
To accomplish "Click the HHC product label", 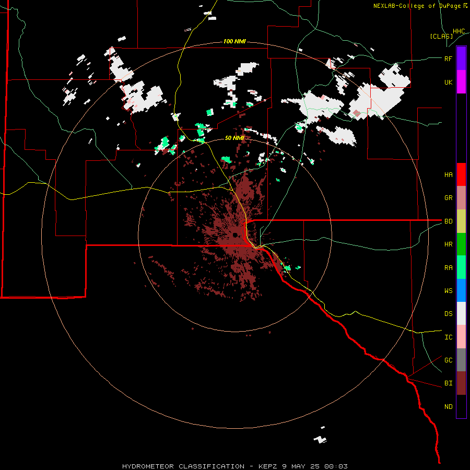I will pyautogui.click(x=459, y=31).
